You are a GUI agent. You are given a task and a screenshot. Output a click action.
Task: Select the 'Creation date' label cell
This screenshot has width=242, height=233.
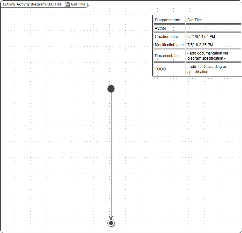tap(169, 36)
